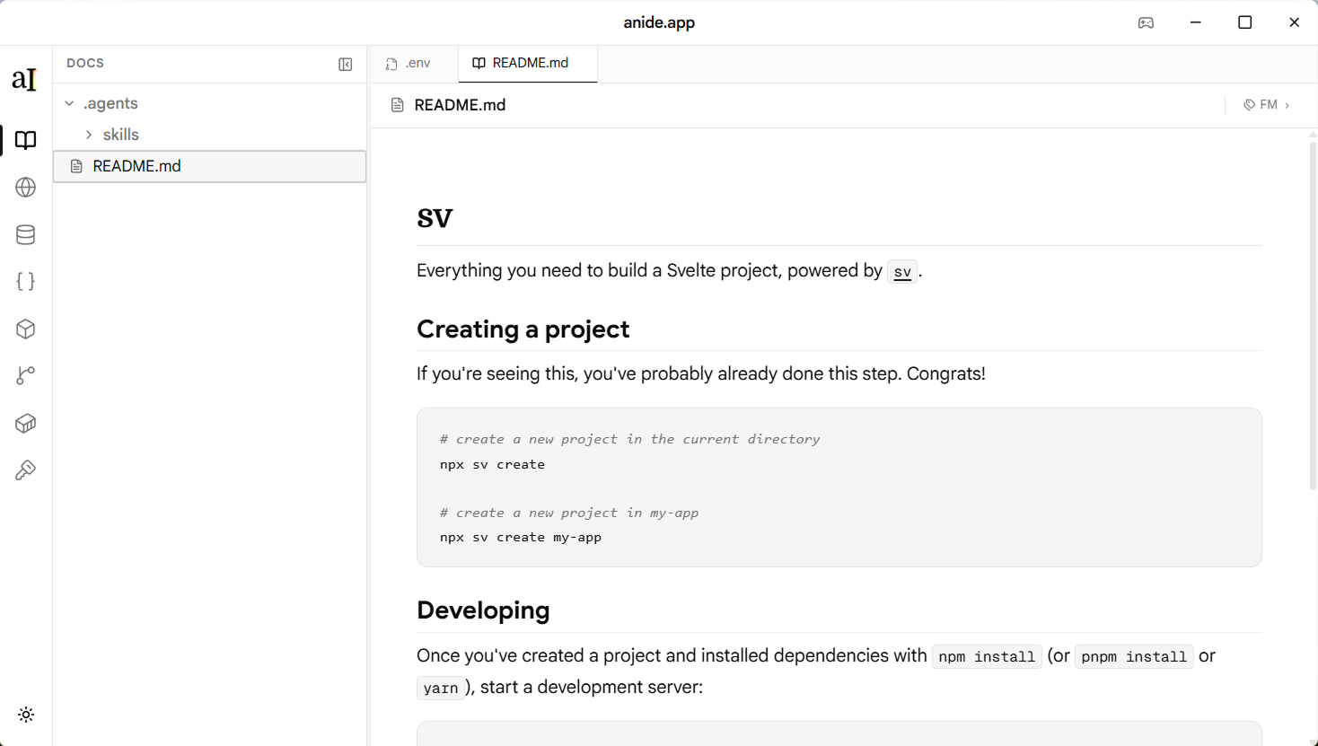The height and width of the screenshot is (746, 1318).
Task: Click the "Creating a project" heading
Action: [x=523, y=329]
